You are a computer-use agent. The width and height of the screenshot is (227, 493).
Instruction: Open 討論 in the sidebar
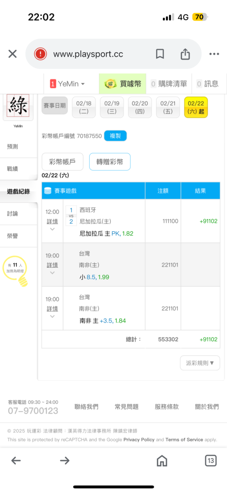(x=13, y=213)
